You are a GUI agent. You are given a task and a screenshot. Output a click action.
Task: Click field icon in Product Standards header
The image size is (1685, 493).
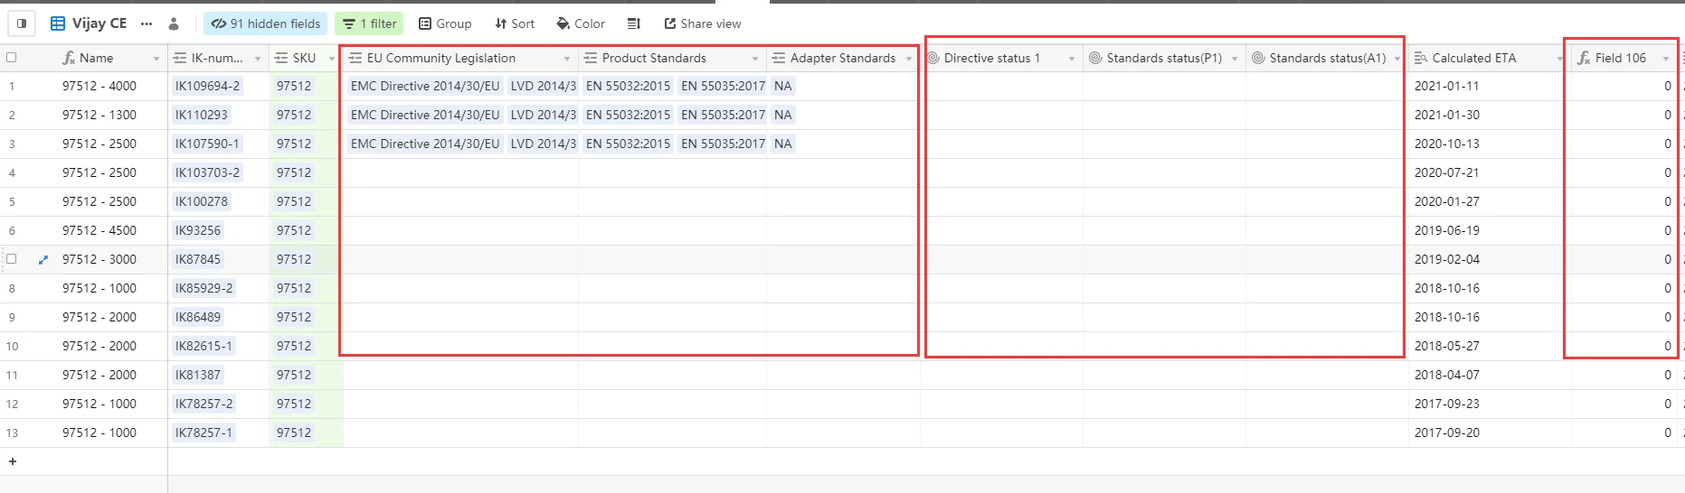click(591, 58)
